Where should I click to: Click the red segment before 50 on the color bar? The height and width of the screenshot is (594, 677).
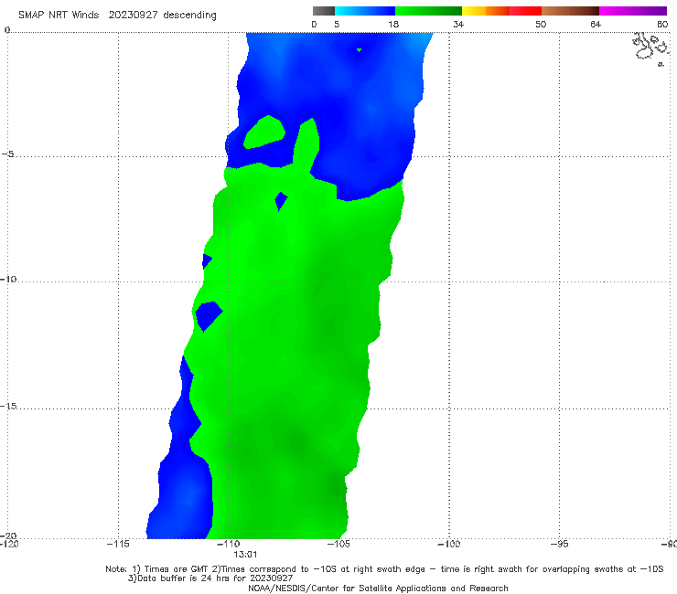pos(525,11)
